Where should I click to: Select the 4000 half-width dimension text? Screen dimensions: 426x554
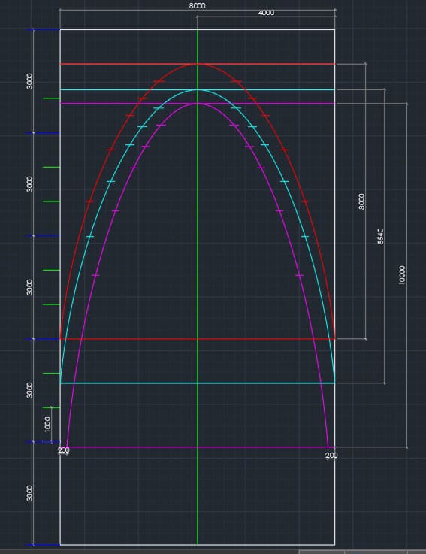point(266,13)
